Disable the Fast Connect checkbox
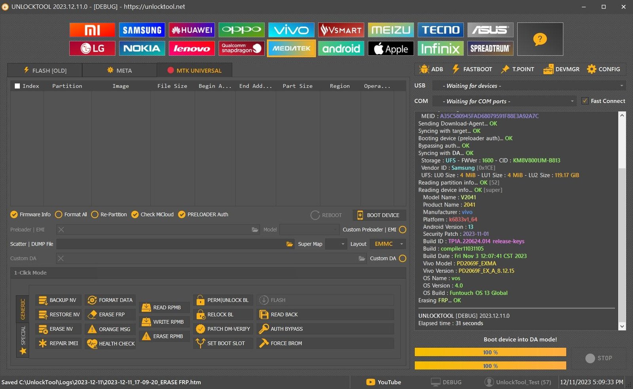 585,101
